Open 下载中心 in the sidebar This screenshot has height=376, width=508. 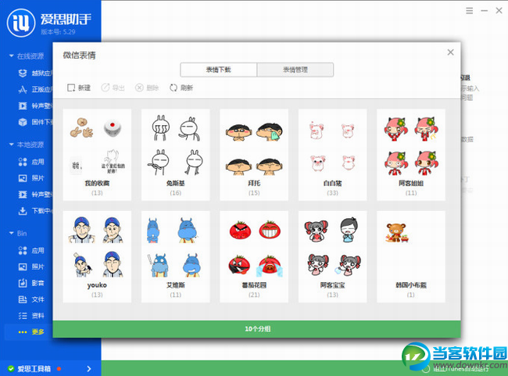(x=35, y=211)
